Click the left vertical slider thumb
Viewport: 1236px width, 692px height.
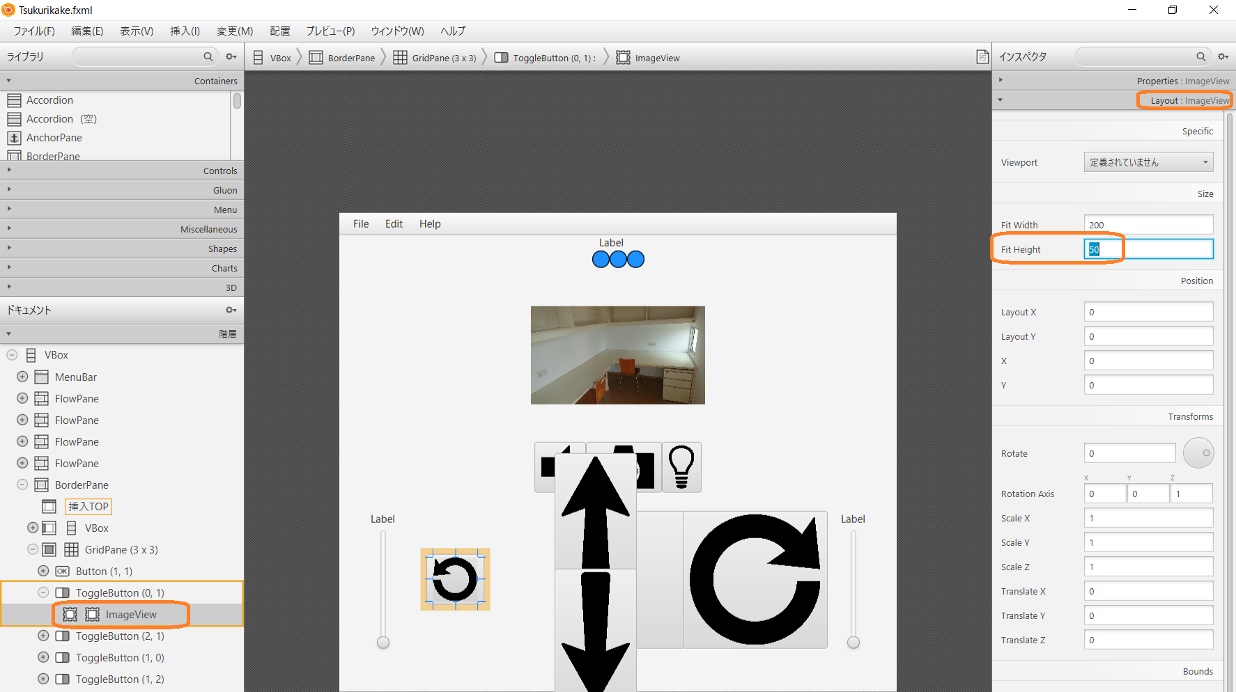(x=383, y=643)
